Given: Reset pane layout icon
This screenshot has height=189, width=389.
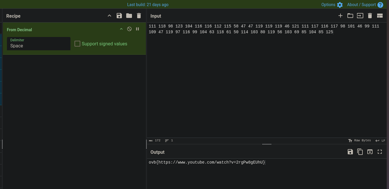Looking at the screenshot, I should coord(380,16).
